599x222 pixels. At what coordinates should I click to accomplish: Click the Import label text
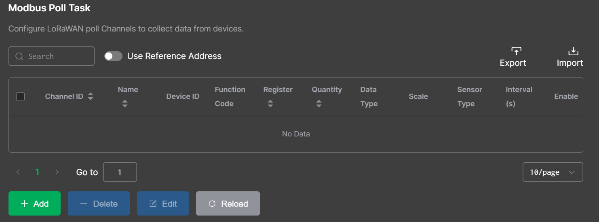point(570,63)
